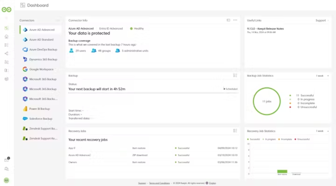Open the cloud backup icon in sidebar
The width and height of the screenshot is (336, 186).
point(6,36)
